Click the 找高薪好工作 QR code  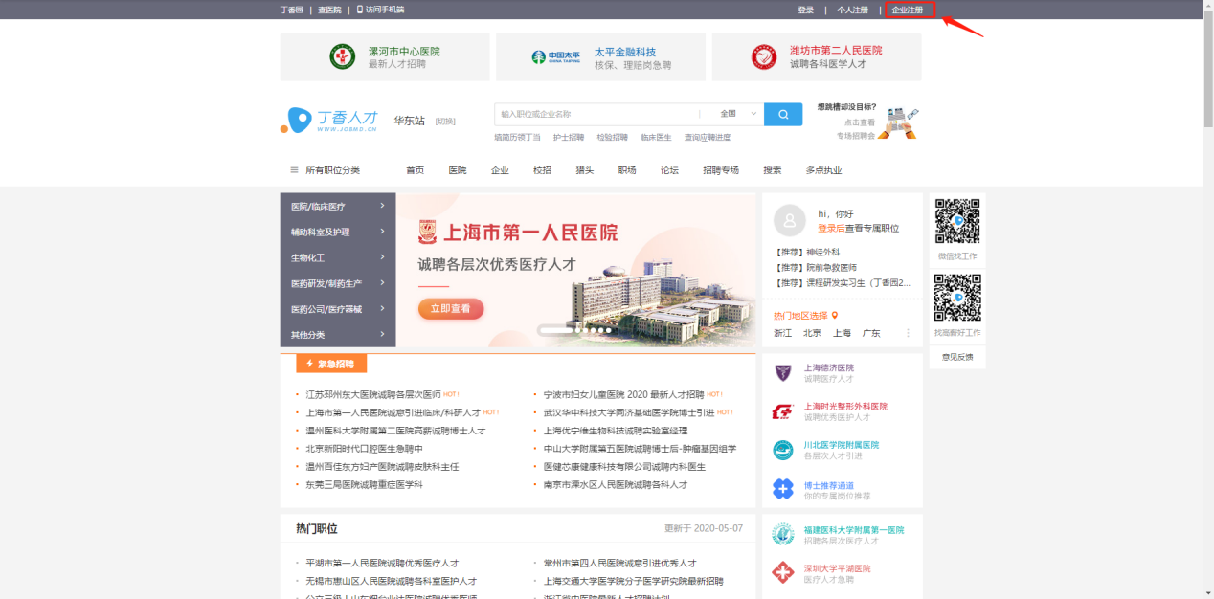(x=957, y=298)
